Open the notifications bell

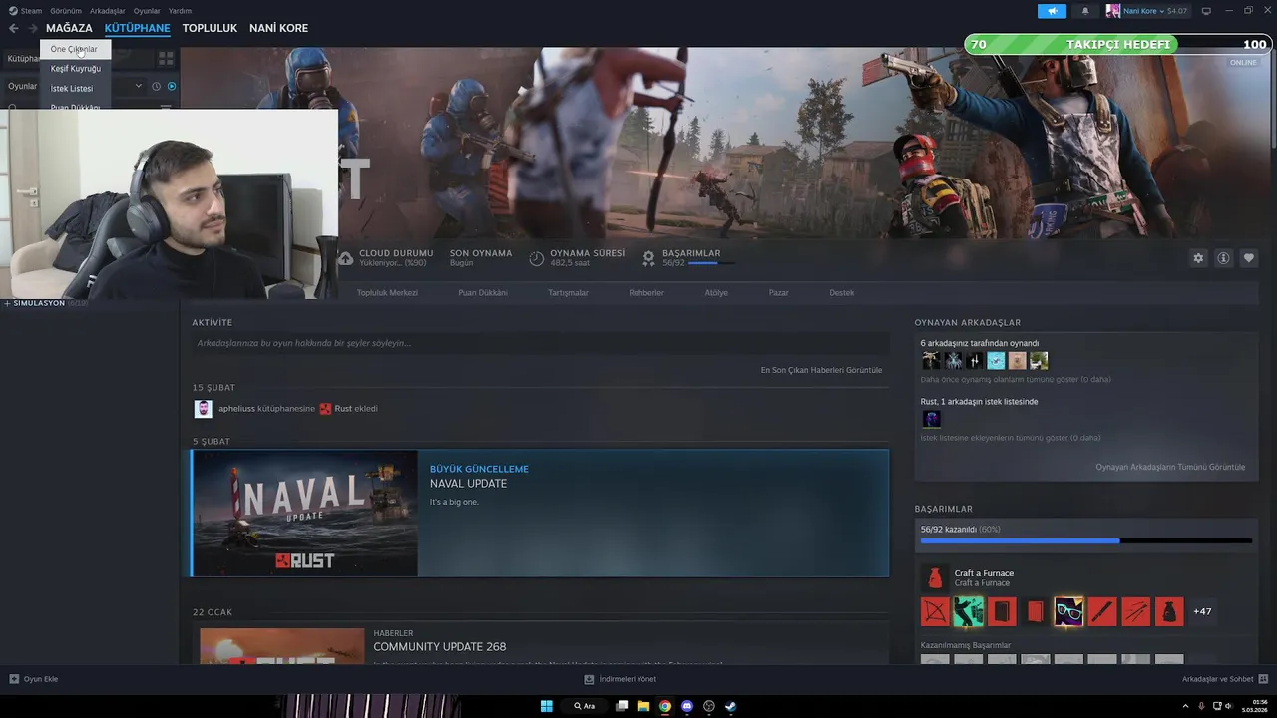[1085, 11]
